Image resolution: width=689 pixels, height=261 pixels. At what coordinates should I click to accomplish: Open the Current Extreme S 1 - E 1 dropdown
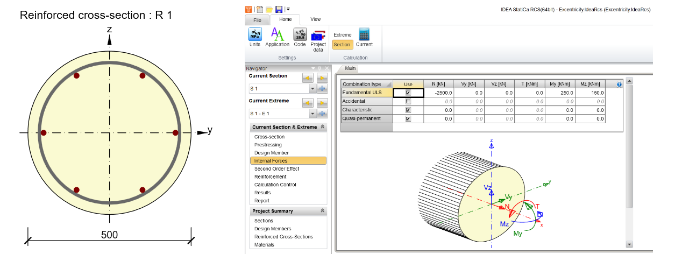[312, 114]
